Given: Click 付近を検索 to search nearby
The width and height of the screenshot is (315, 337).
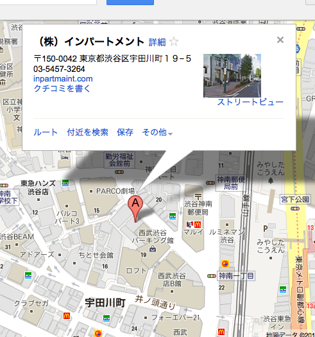Looking at the screenshot, I should coord(87,132).
